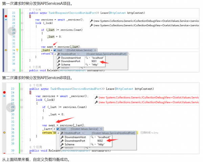This screenshot has width=203, height=162.
Task: Click "http" Scheme value in 9001 datatip
Action: pyautogui.click(x=95, y=65)
